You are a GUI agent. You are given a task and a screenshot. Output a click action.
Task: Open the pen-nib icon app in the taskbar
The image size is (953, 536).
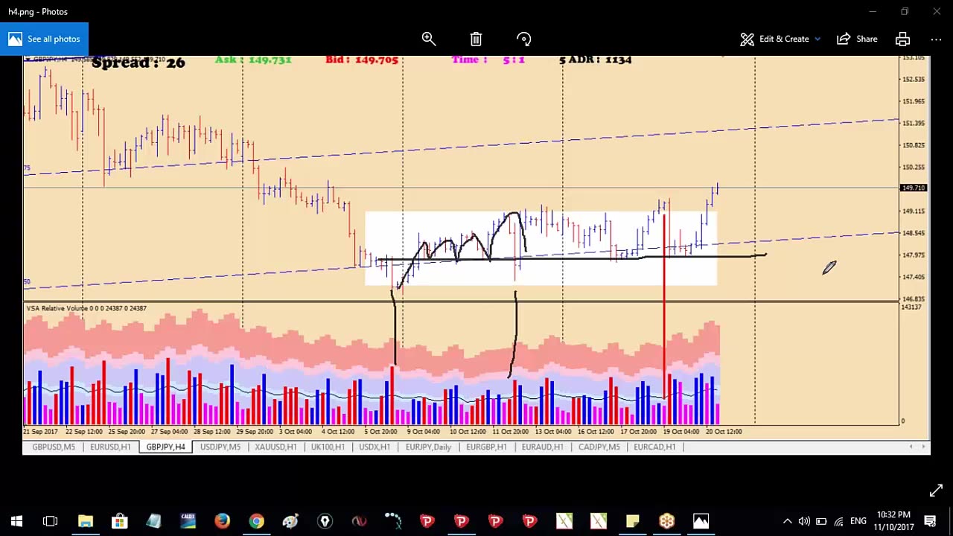click(x=325, y=521)
